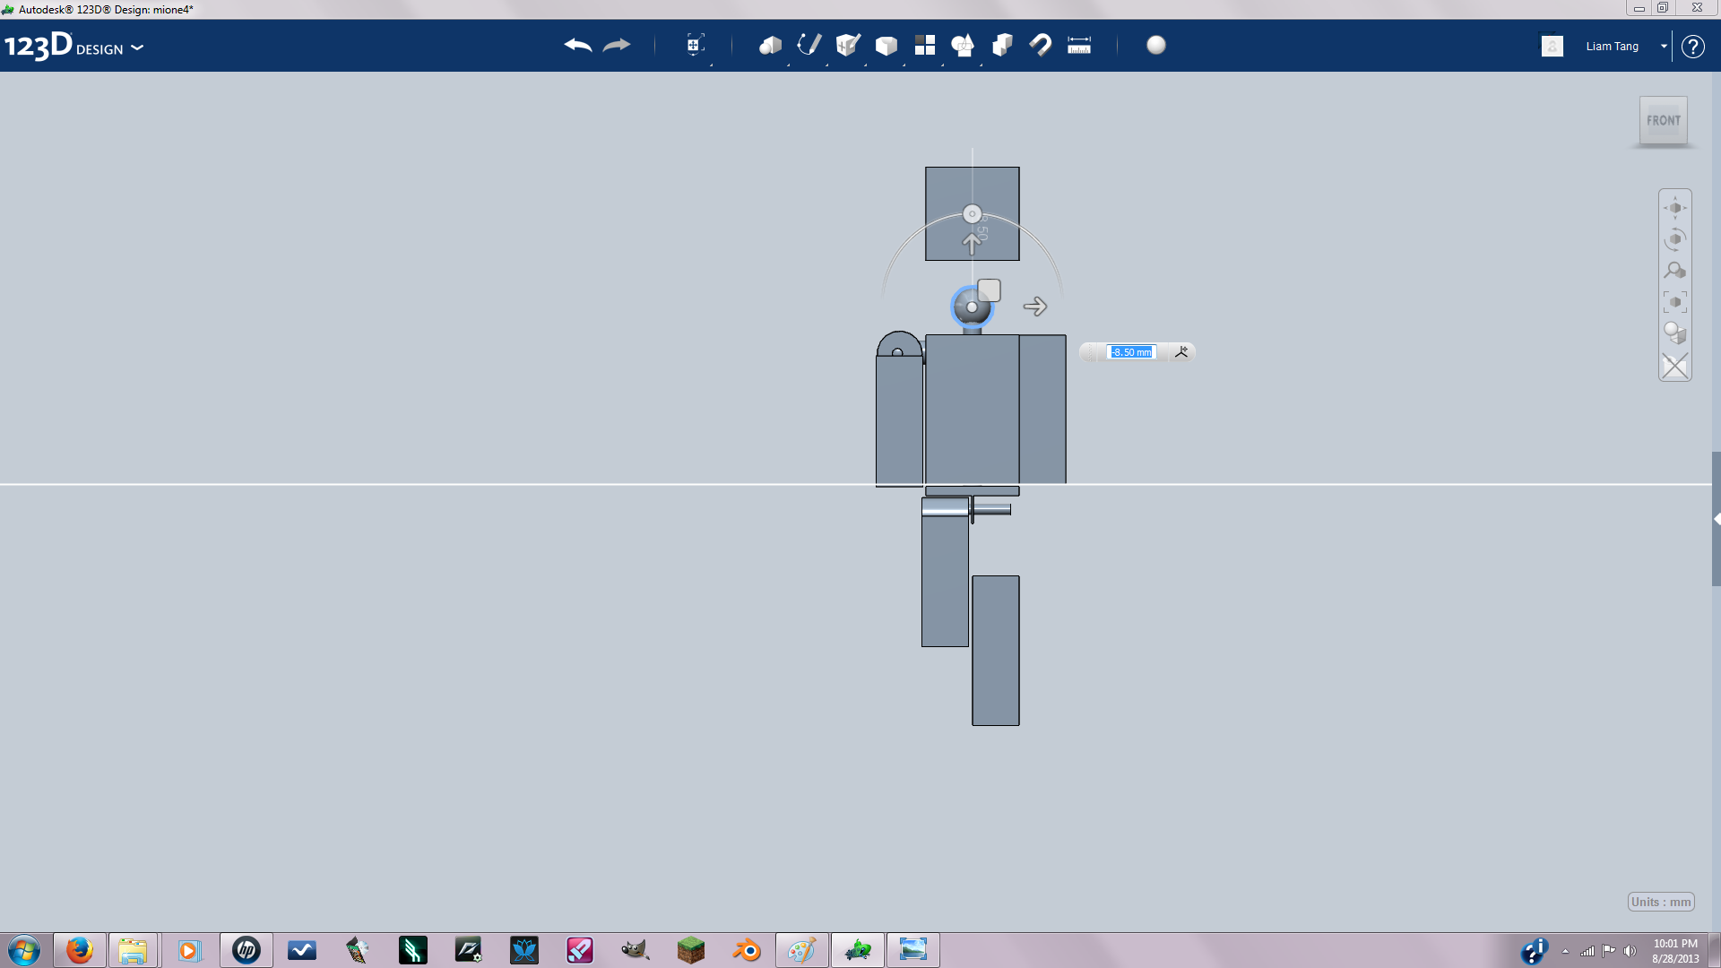The height and width of the screenshot is (968, 1721).
Task: Open the Pattern tool menu
Action: click(x=925, y=45)
